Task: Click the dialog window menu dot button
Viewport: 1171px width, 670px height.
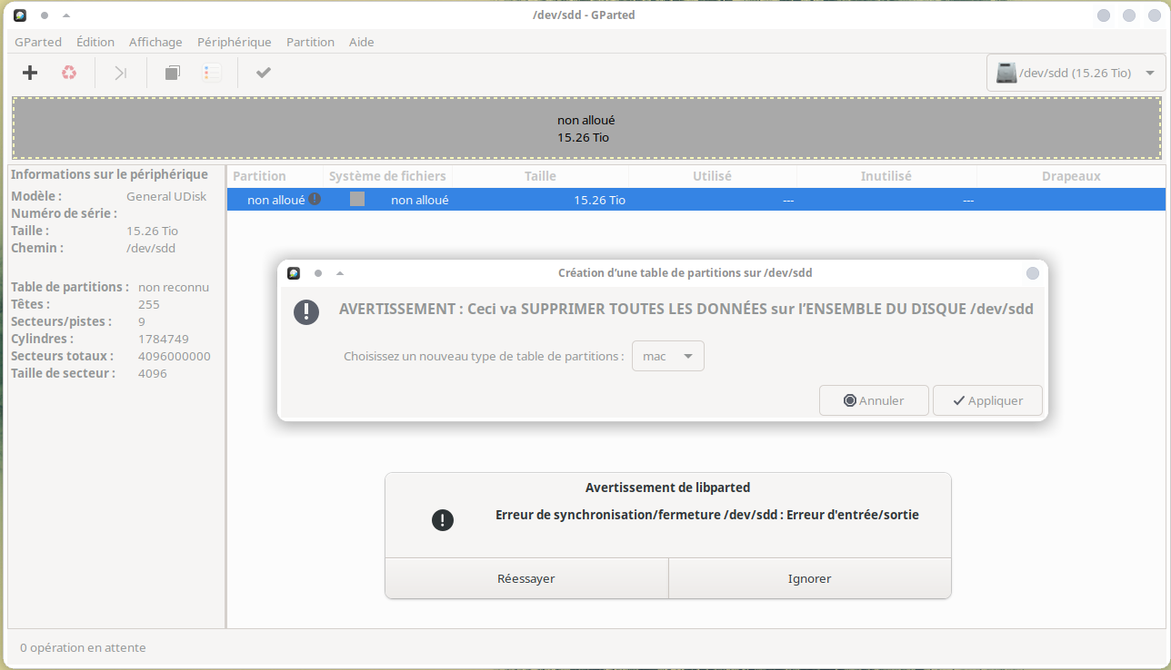Action: pos(318,273)
